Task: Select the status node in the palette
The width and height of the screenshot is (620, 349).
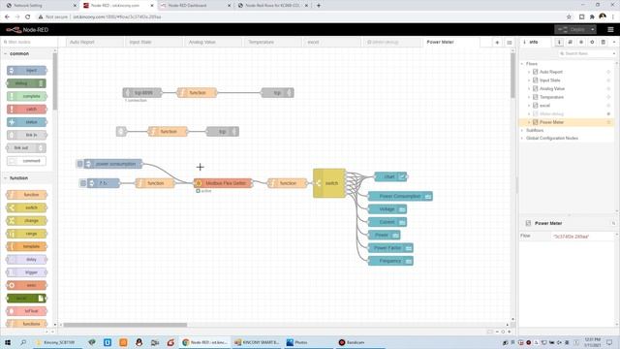Action: pos(26,122)
